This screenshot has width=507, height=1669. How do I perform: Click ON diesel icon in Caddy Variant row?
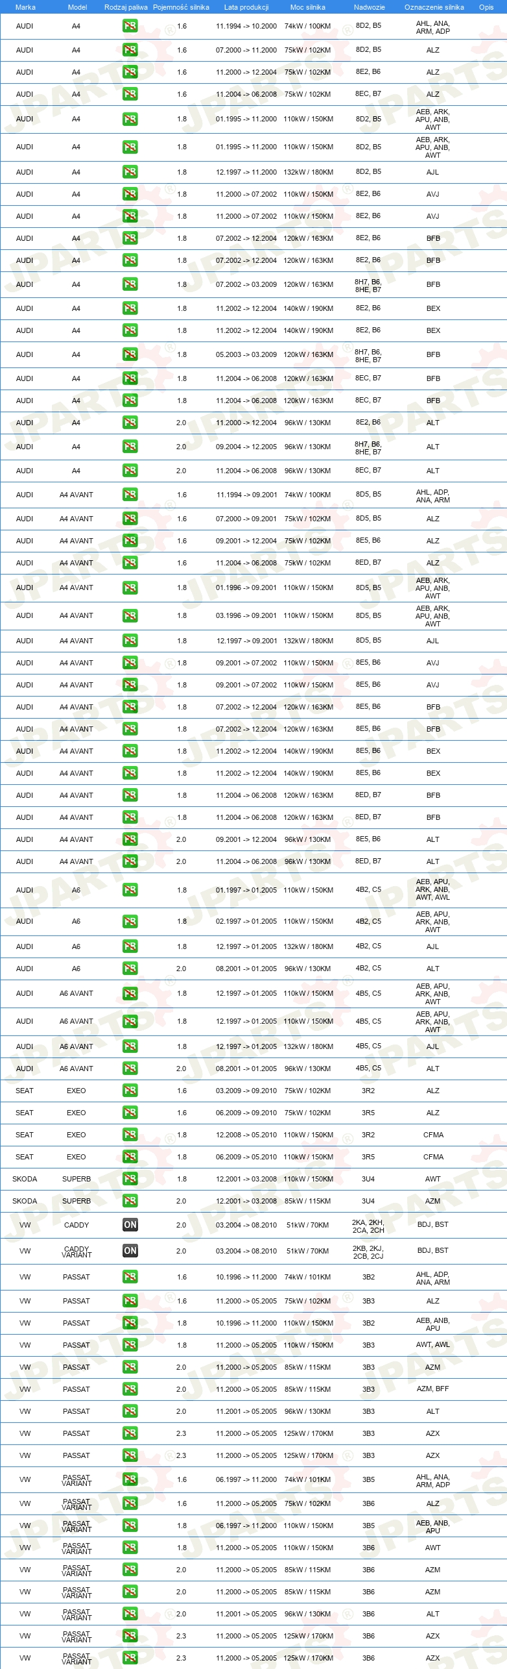130,1251
